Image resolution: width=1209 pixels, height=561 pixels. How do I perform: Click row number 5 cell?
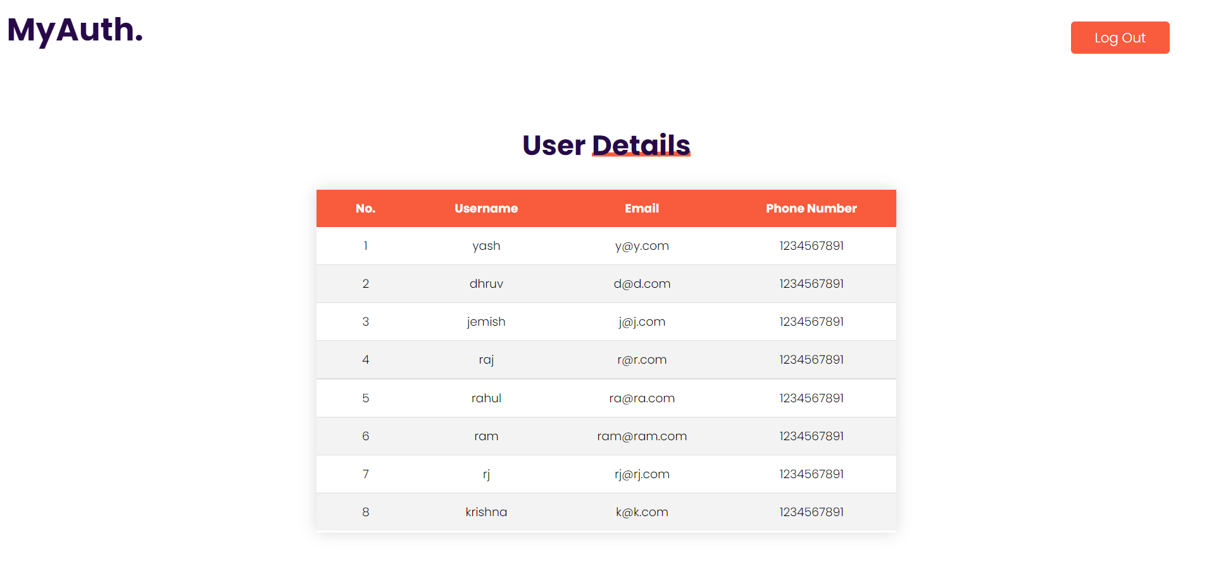tap(365, 398)
